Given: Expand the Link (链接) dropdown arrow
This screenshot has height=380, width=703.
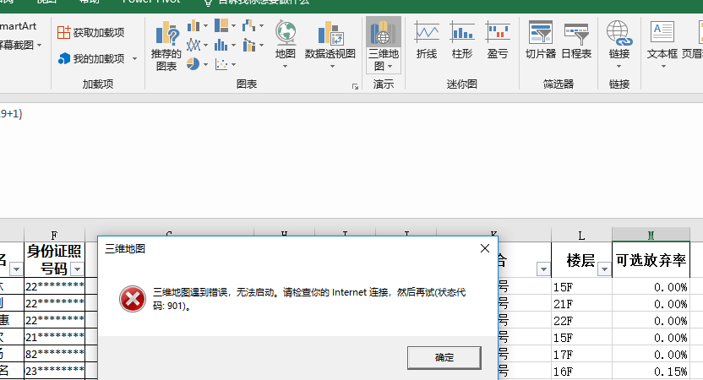Looking at the screenshot, I should [x=619, y=67].
